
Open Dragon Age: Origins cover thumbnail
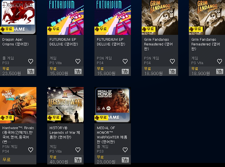pos(18,17)
